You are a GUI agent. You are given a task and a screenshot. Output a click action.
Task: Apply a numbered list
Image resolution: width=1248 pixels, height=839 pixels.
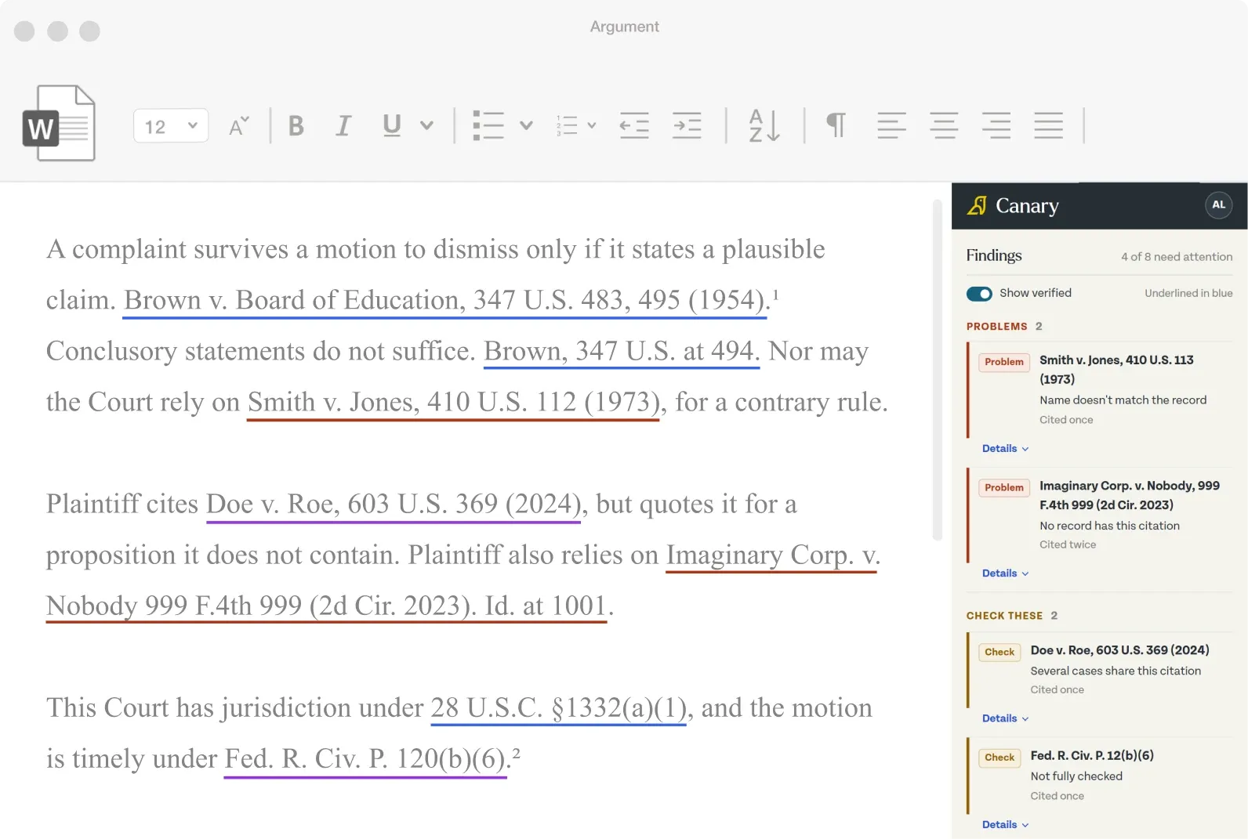tap(567, 125)
